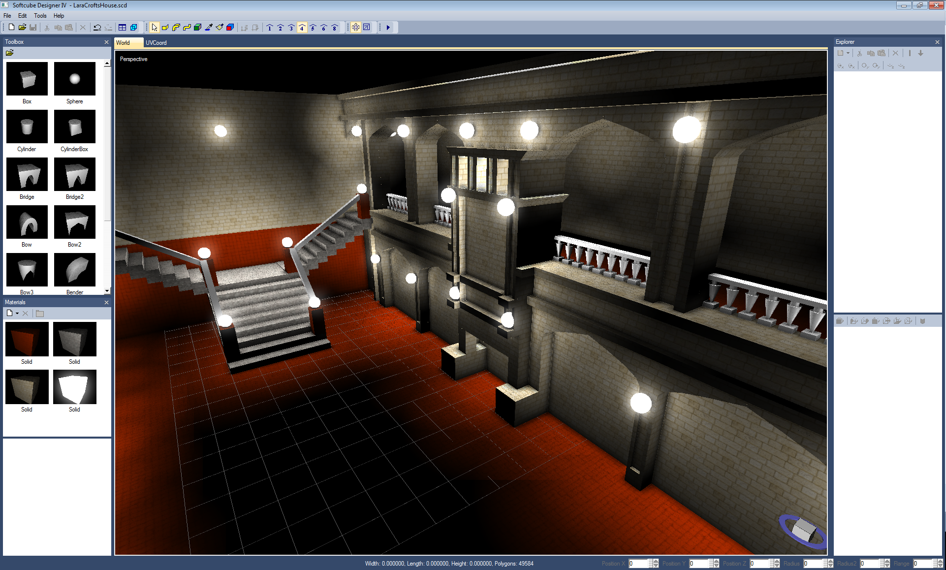946x570 pixels.
Task: Toggle grid level 8 button
Action: [x=334, y=28]
